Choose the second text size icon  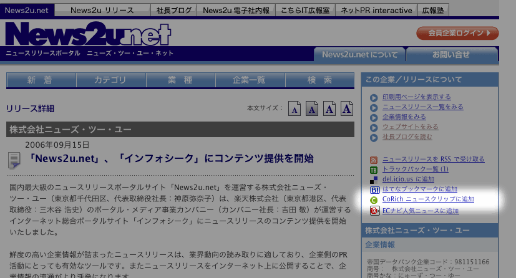point(312,109)
